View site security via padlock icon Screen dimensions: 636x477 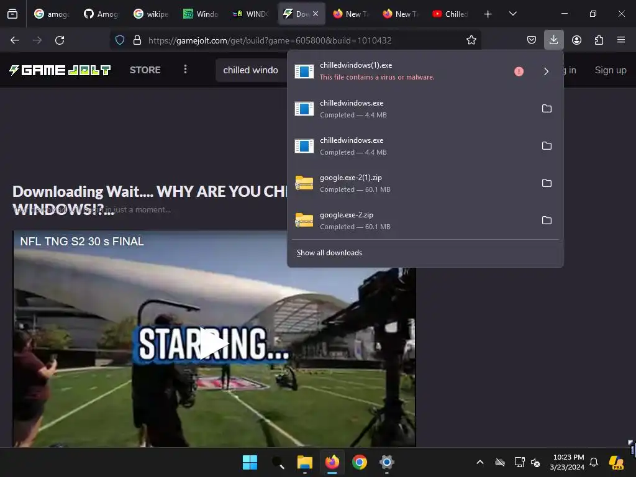(x=137, y=40)
